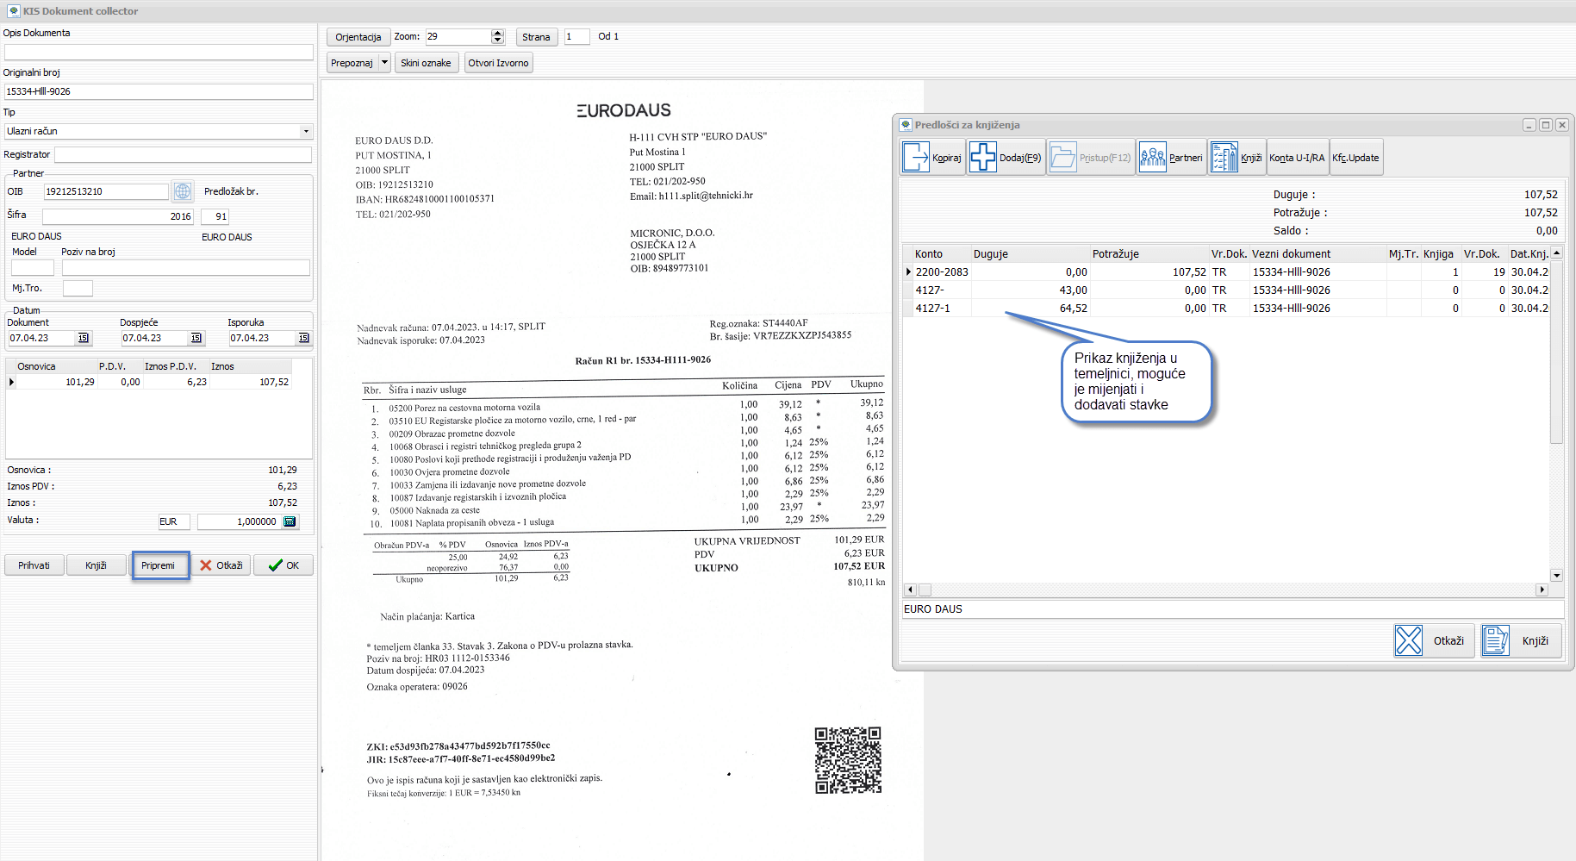This screenshot has width=1576, height=861.
Task: Click the globe icon next to OIB field
Action: [183, 191]
